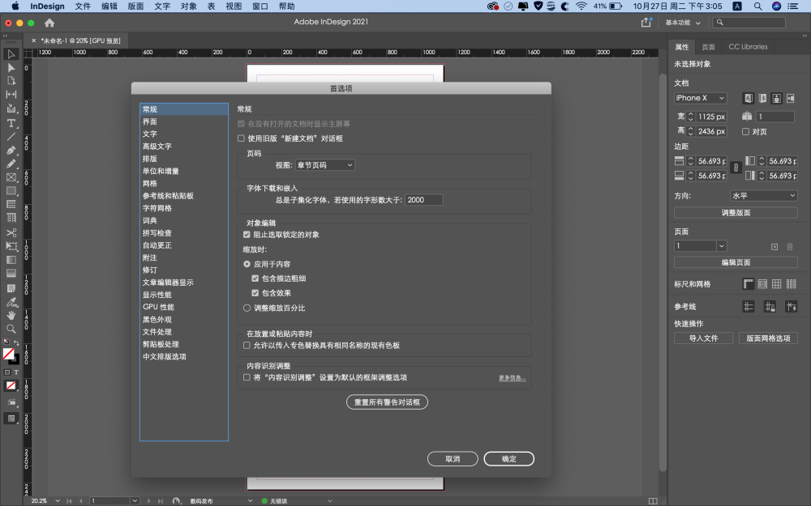Select 调整缩放百分比 radio button

[247, 308]
